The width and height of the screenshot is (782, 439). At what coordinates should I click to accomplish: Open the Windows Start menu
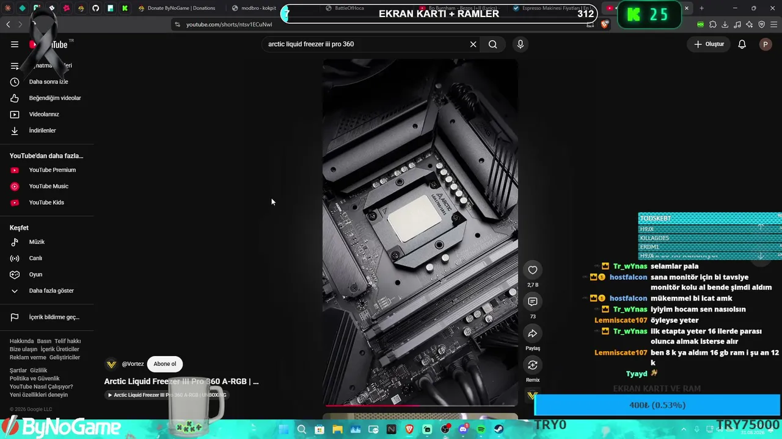(283, 429)
